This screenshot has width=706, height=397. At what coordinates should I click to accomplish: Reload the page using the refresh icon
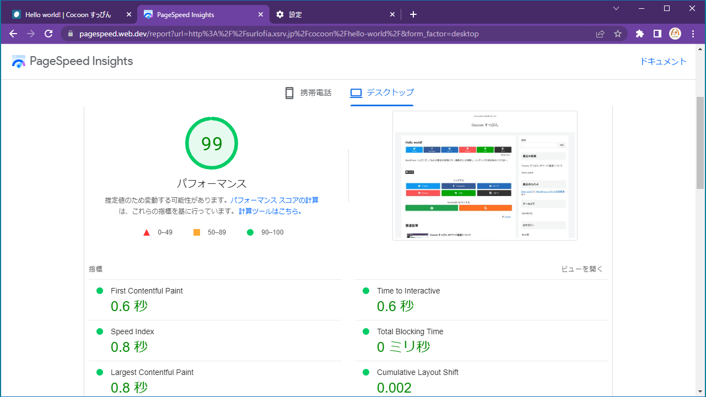click(x=48, y=33)
